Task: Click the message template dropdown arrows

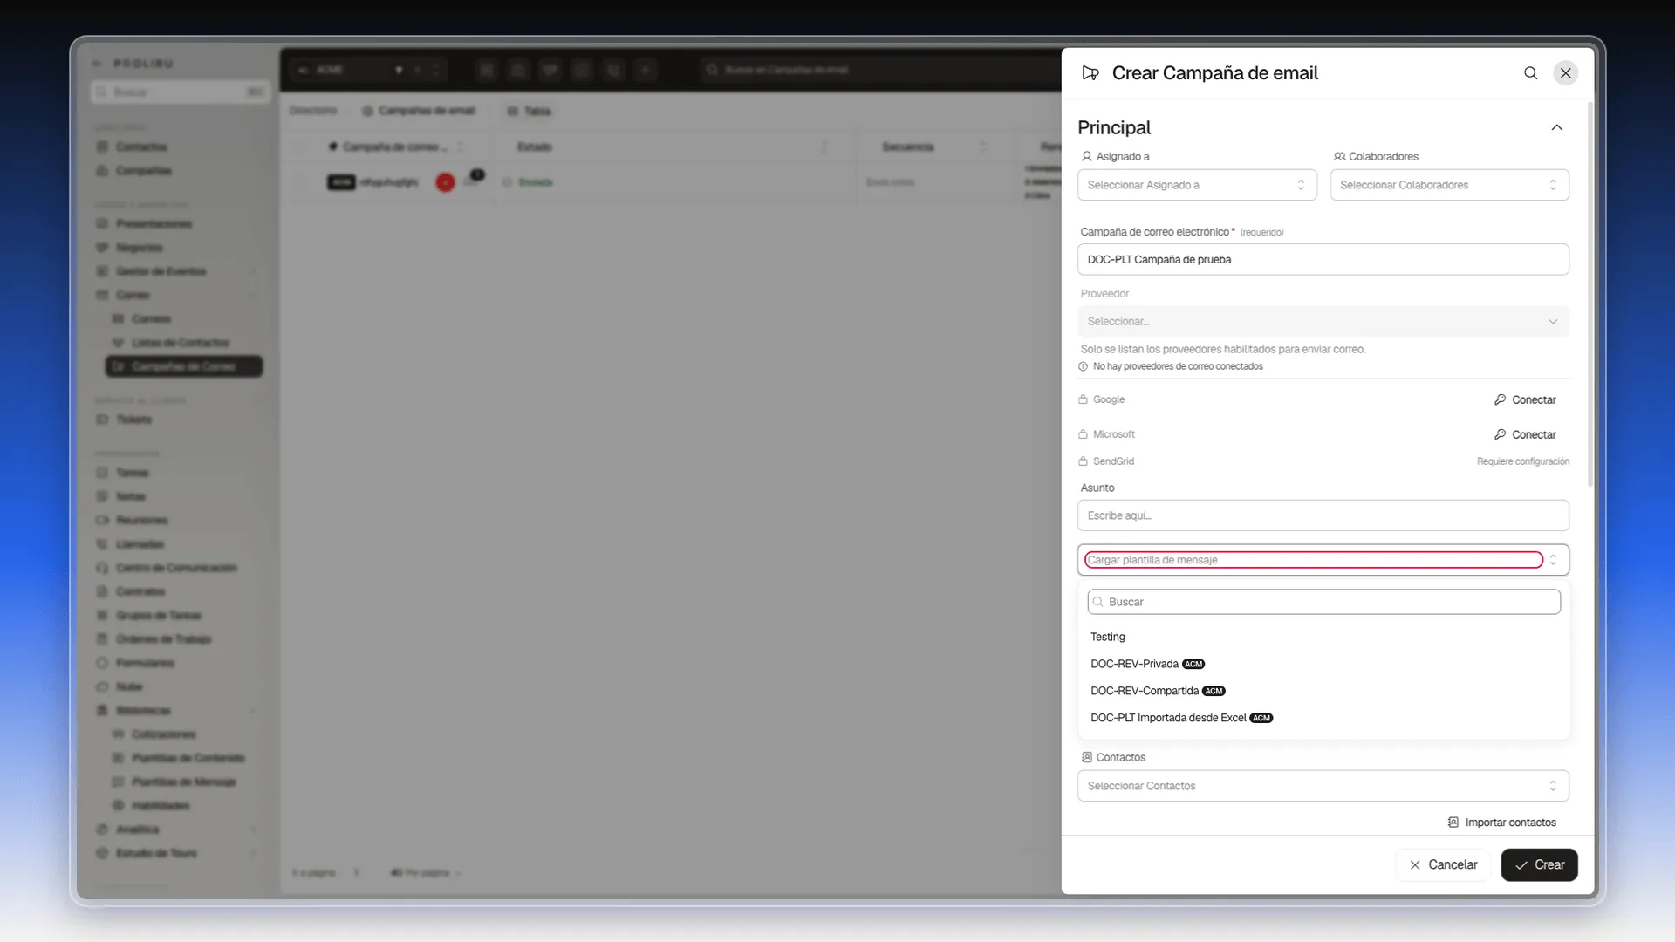Action: pyautogui.click(x=1553, y=560)
